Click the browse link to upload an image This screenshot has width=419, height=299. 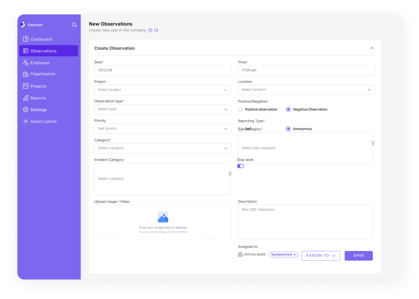(181, 227)
